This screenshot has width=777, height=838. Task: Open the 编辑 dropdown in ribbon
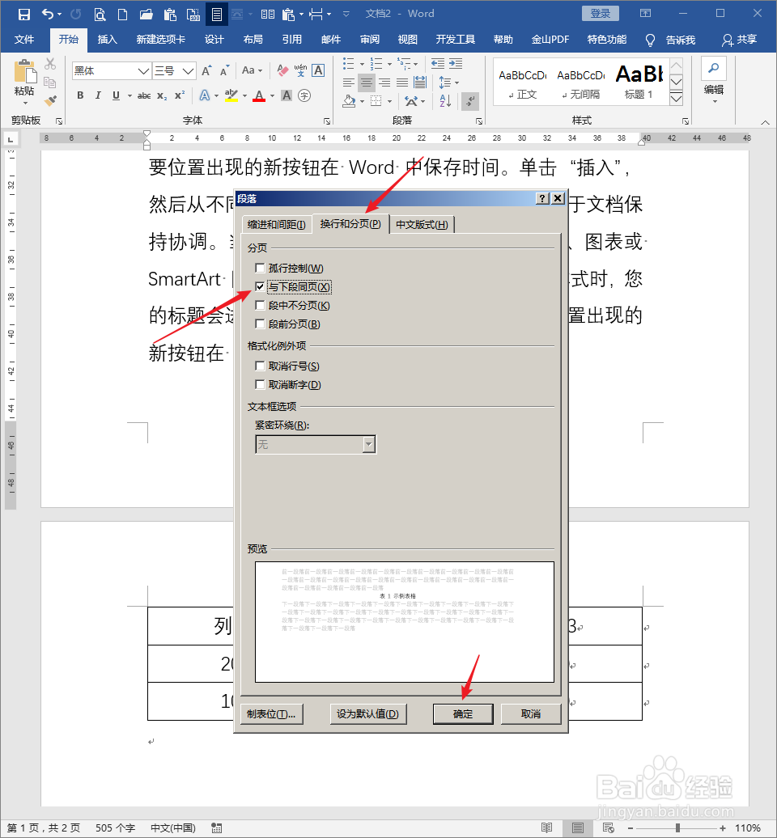coord(714,83)
